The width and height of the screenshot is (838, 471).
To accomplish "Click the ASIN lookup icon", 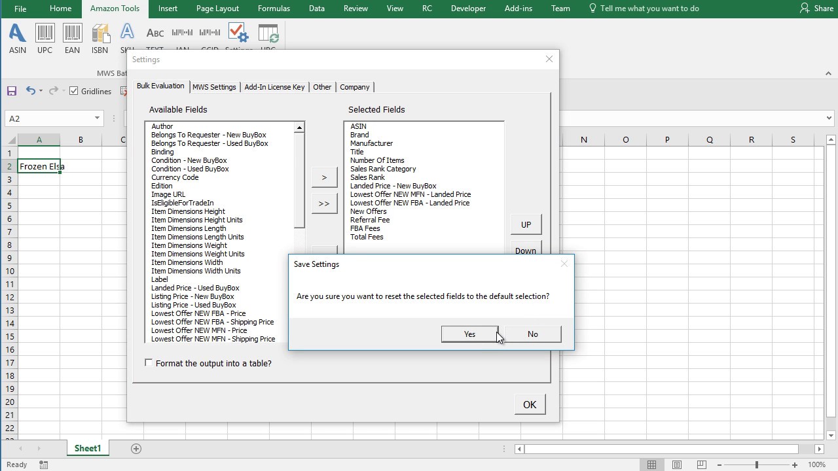I will (18, 38).
